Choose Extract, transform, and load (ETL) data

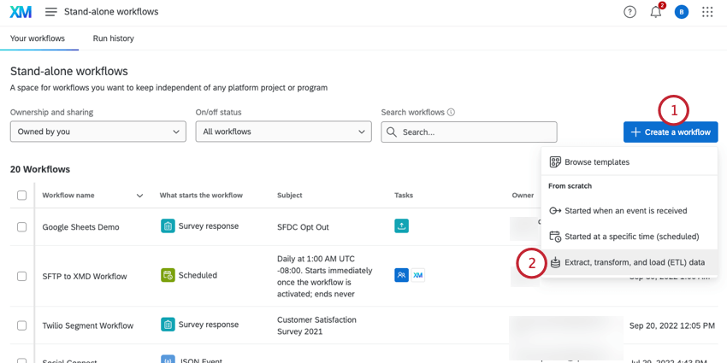635,262
